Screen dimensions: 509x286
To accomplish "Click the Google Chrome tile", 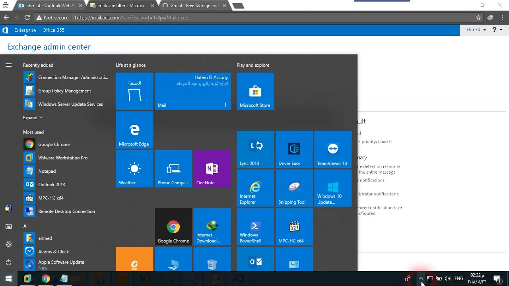I will click(x=173, y=227).
